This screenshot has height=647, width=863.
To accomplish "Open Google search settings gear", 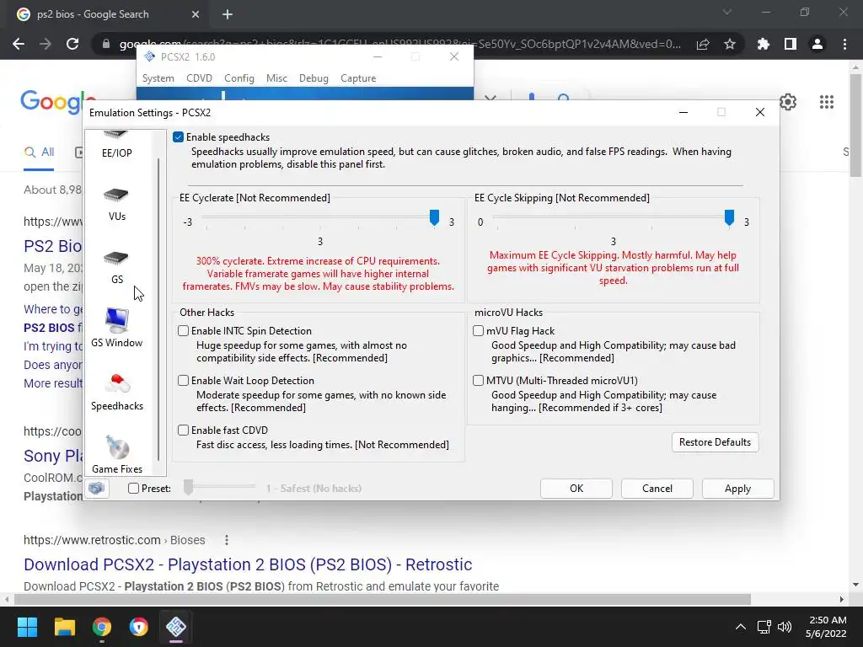I will (x=788, y=102).
